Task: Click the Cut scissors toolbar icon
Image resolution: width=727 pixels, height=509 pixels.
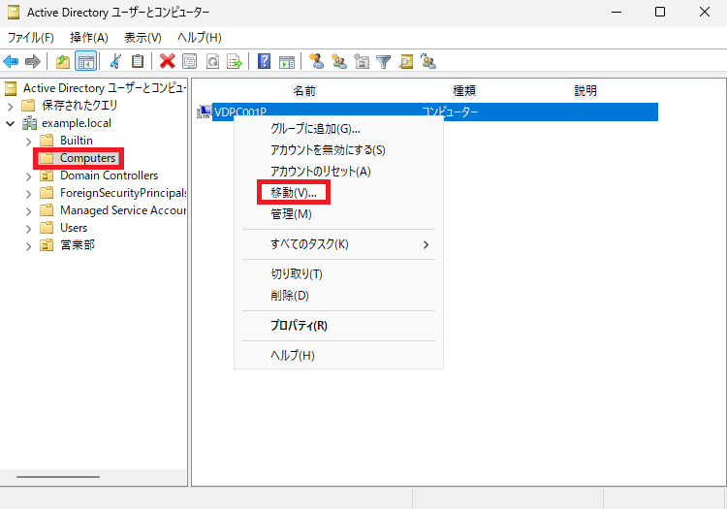Action: 115,61
